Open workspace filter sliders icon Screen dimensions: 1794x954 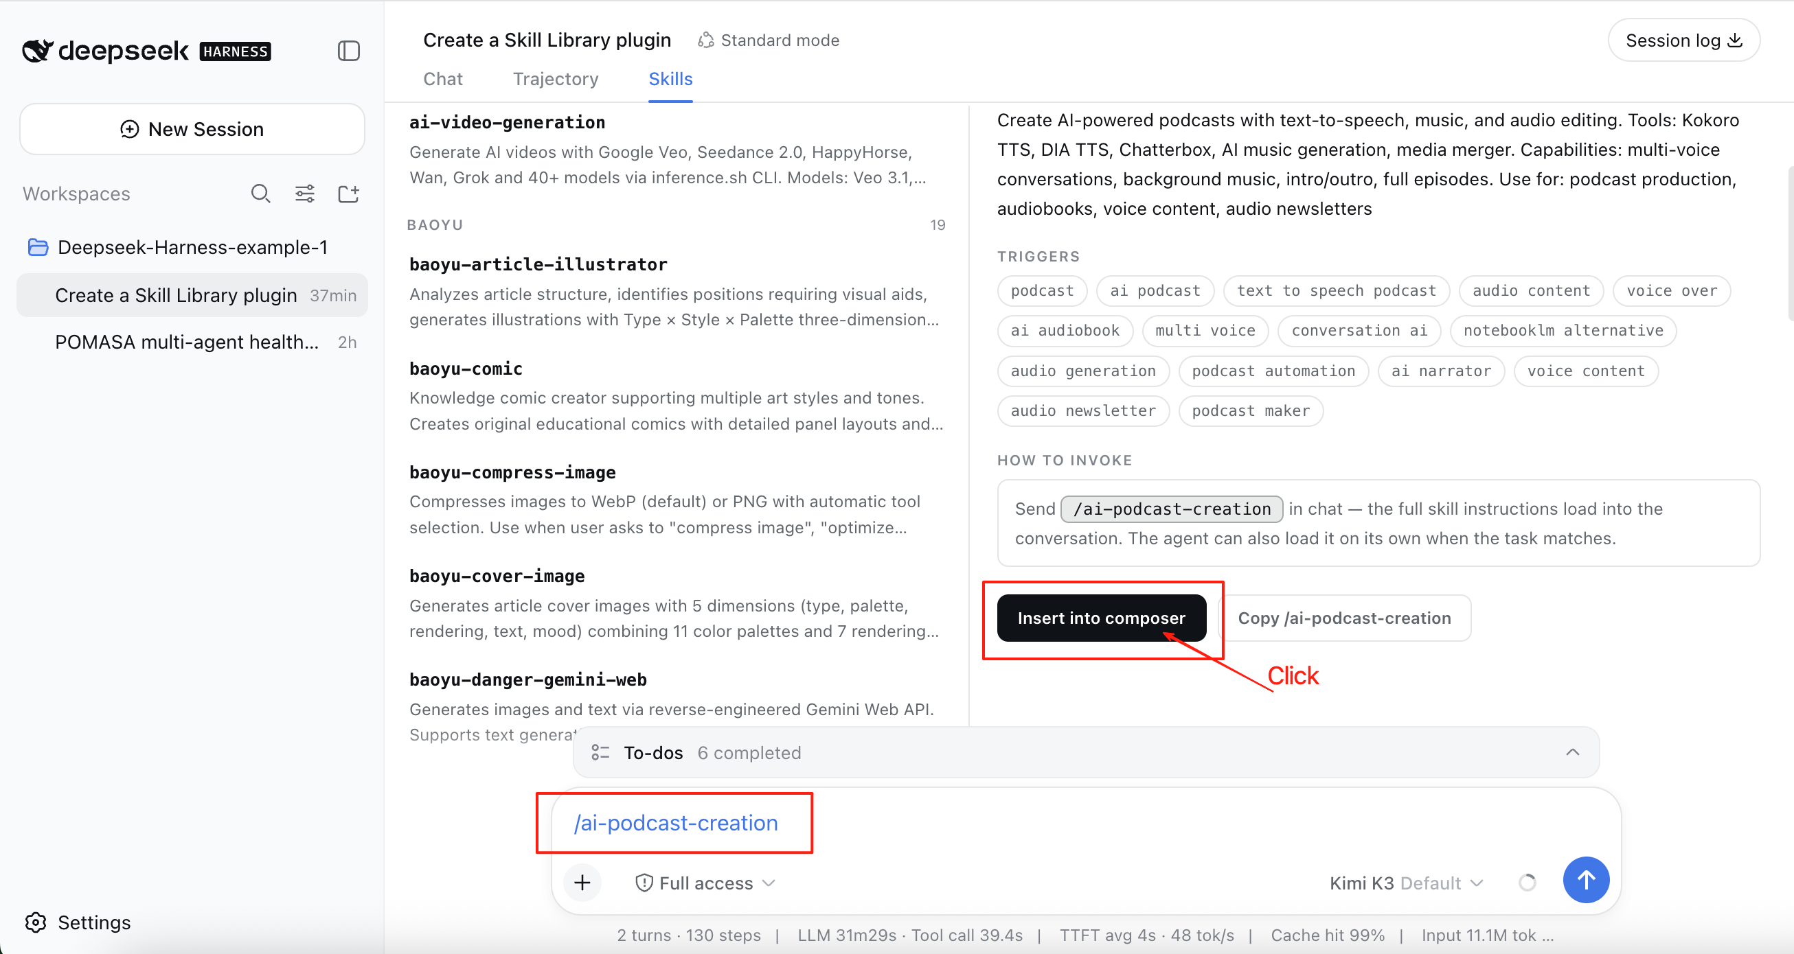[304, 194]
